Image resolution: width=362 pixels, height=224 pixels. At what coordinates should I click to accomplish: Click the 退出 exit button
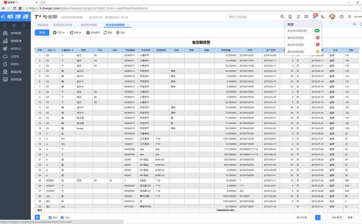(121, 33)
